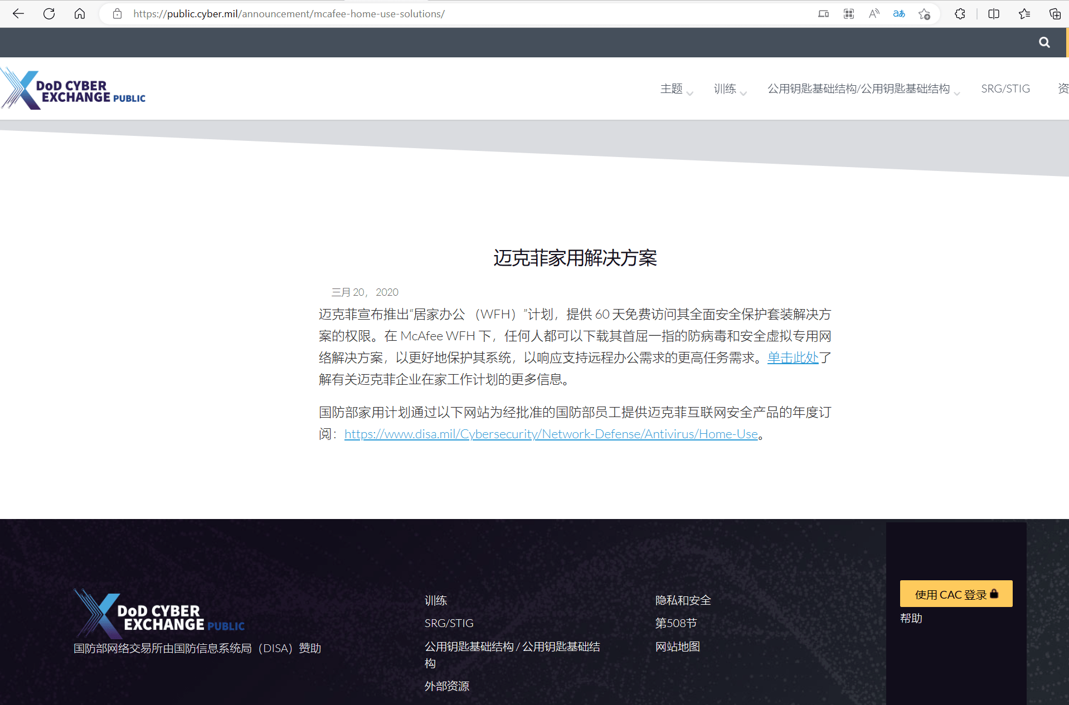Click 使用 CAC 登录 button
The height and width of the screenshot is (705, 1069).
pos(956,594)
